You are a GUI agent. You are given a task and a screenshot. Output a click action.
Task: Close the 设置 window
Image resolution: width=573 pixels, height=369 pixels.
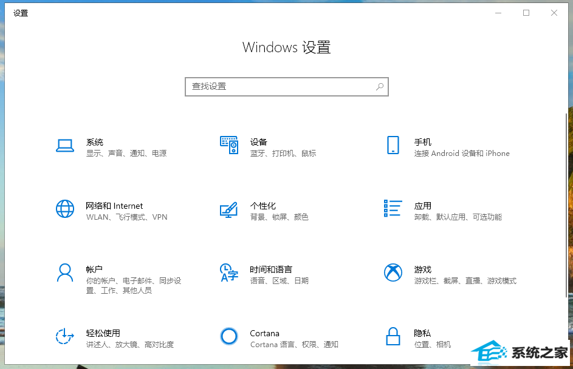point(554,13)
